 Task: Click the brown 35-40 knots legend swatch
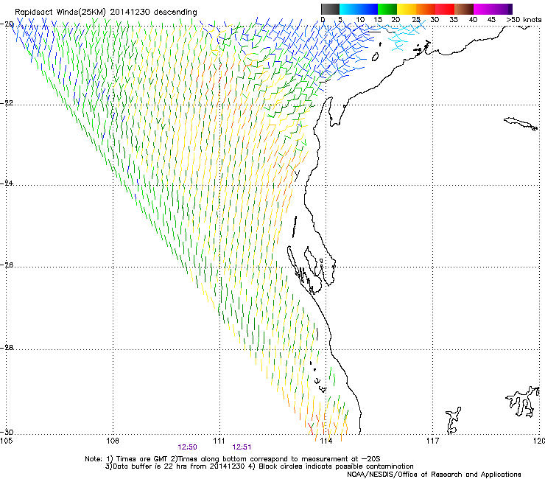464,9
